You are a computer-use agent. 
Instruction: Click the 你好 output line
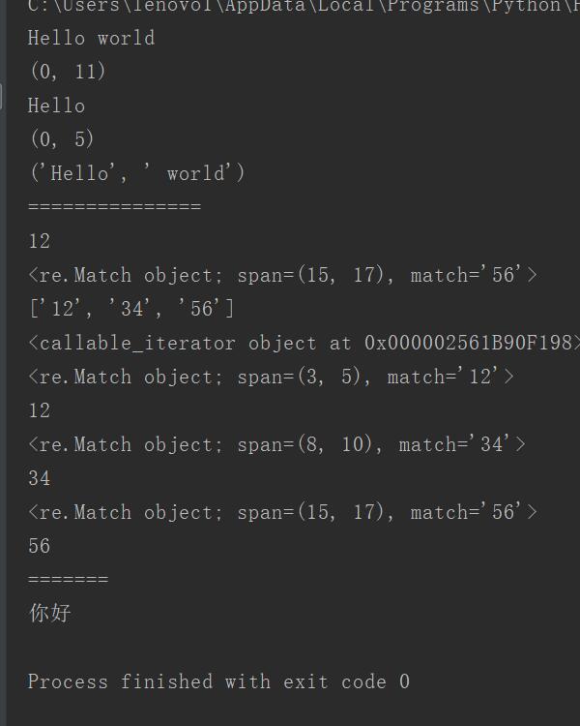pyautogui.click(x=50, y=613)
